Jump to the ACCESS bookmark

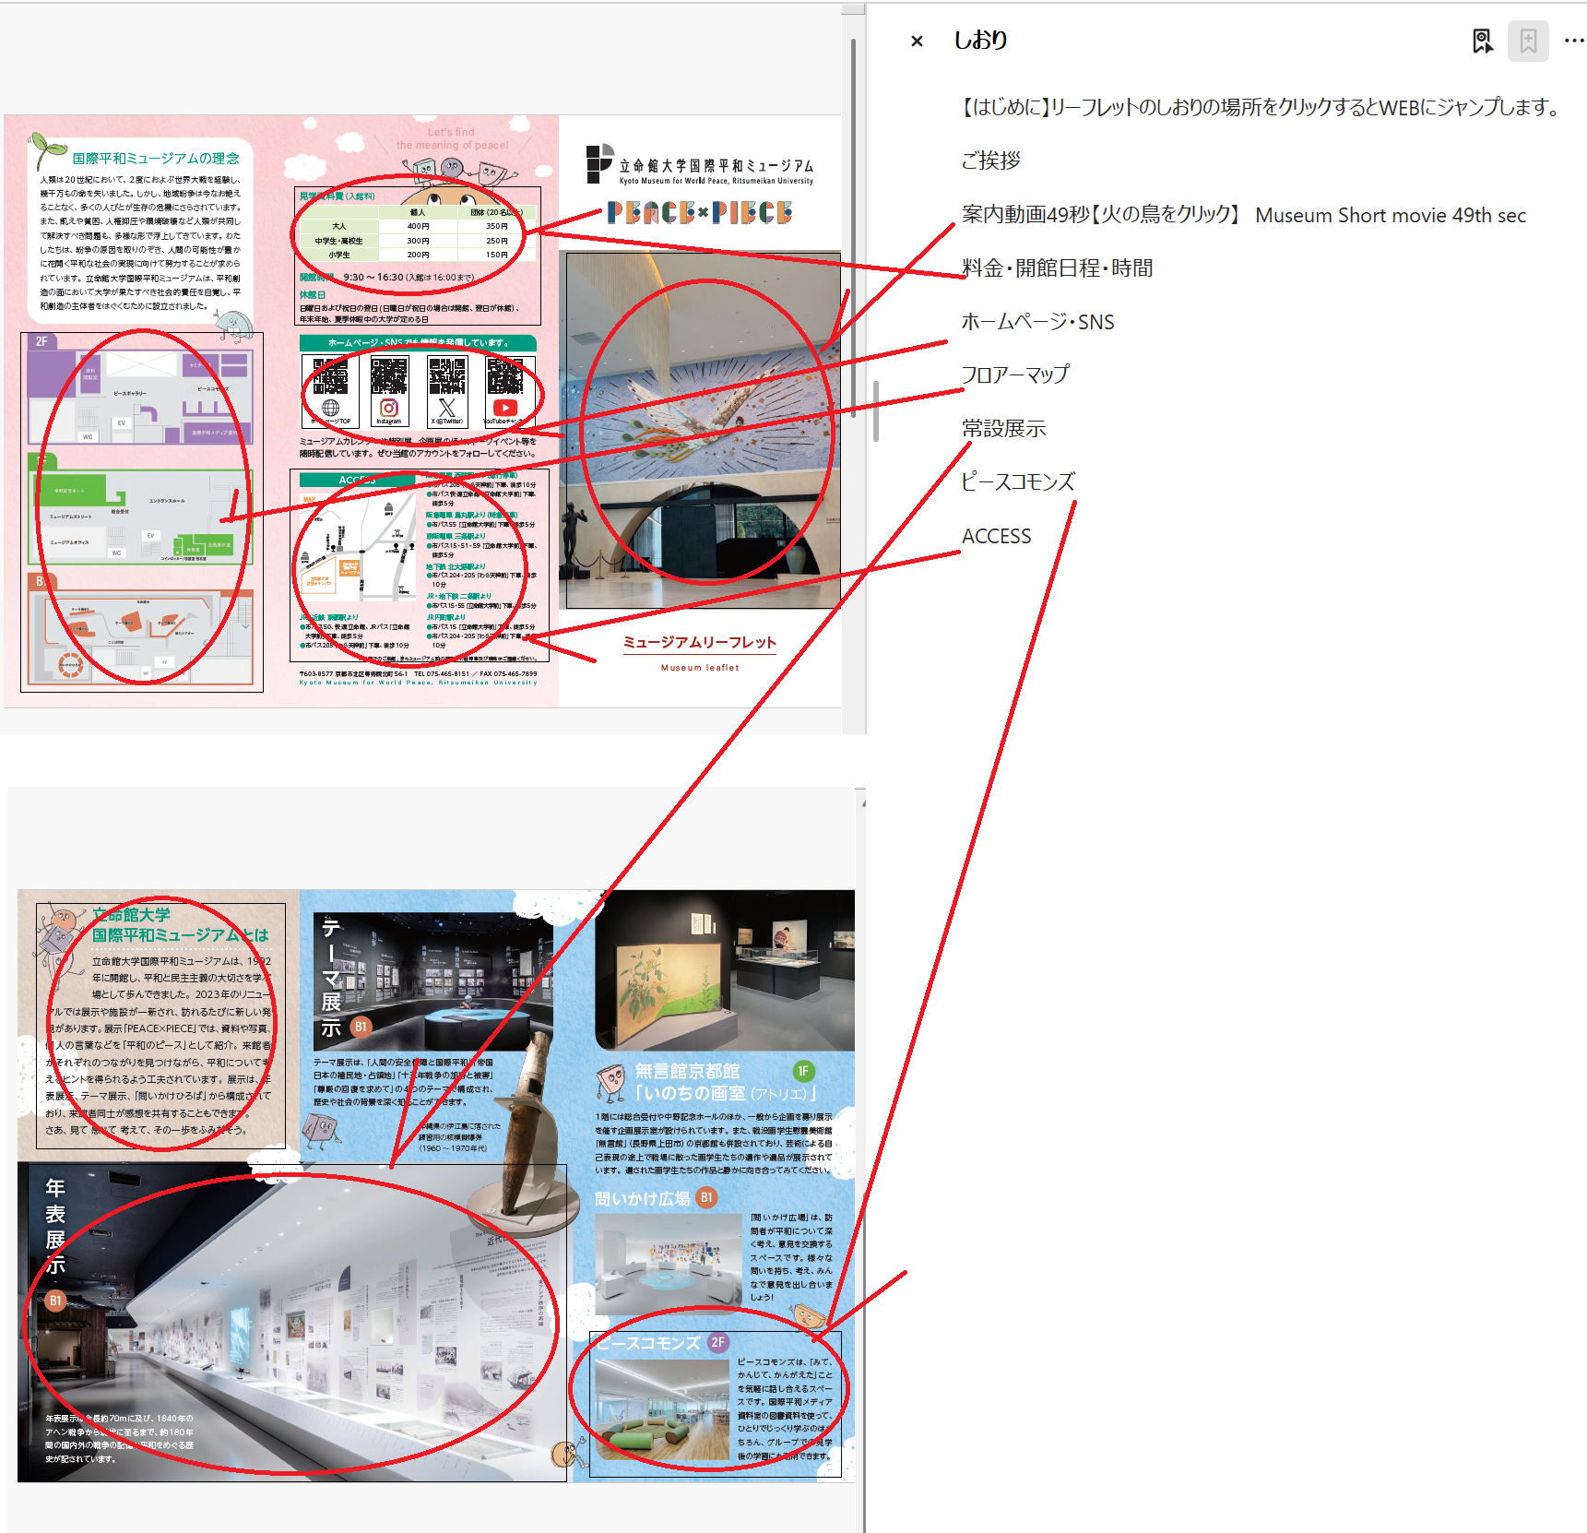(x=996, y=536)
